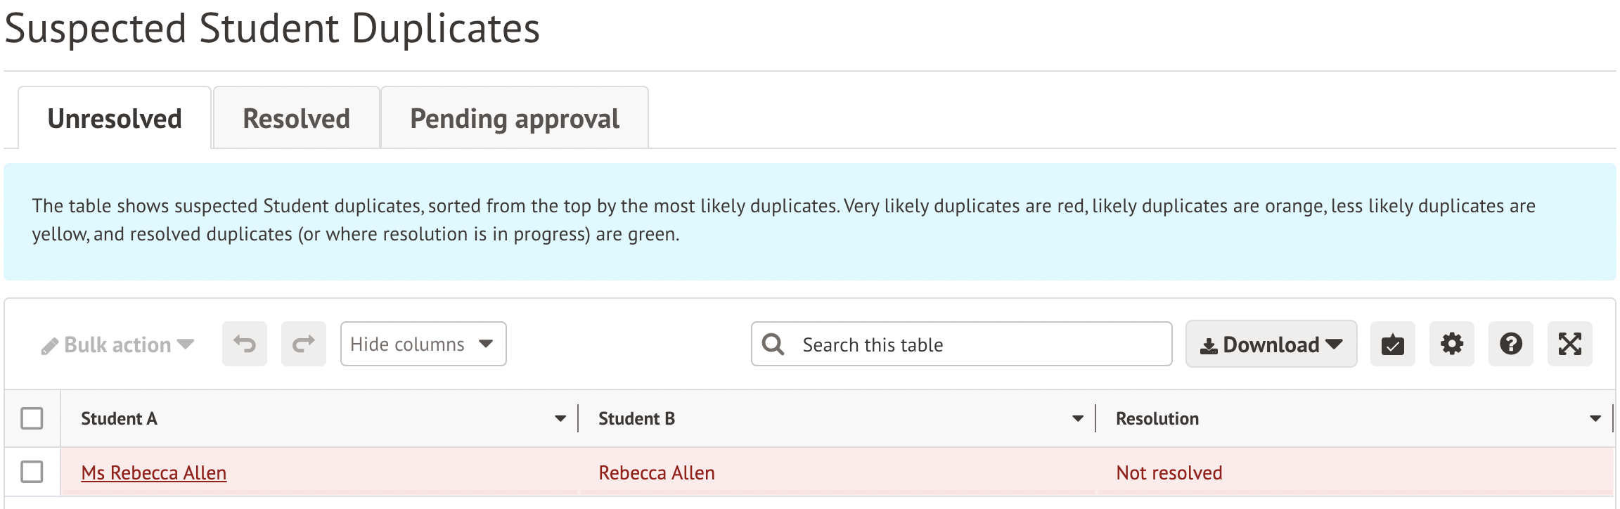Select the Unresolved tab
The height and width of the screenshot is (509, 1620).
115,118
